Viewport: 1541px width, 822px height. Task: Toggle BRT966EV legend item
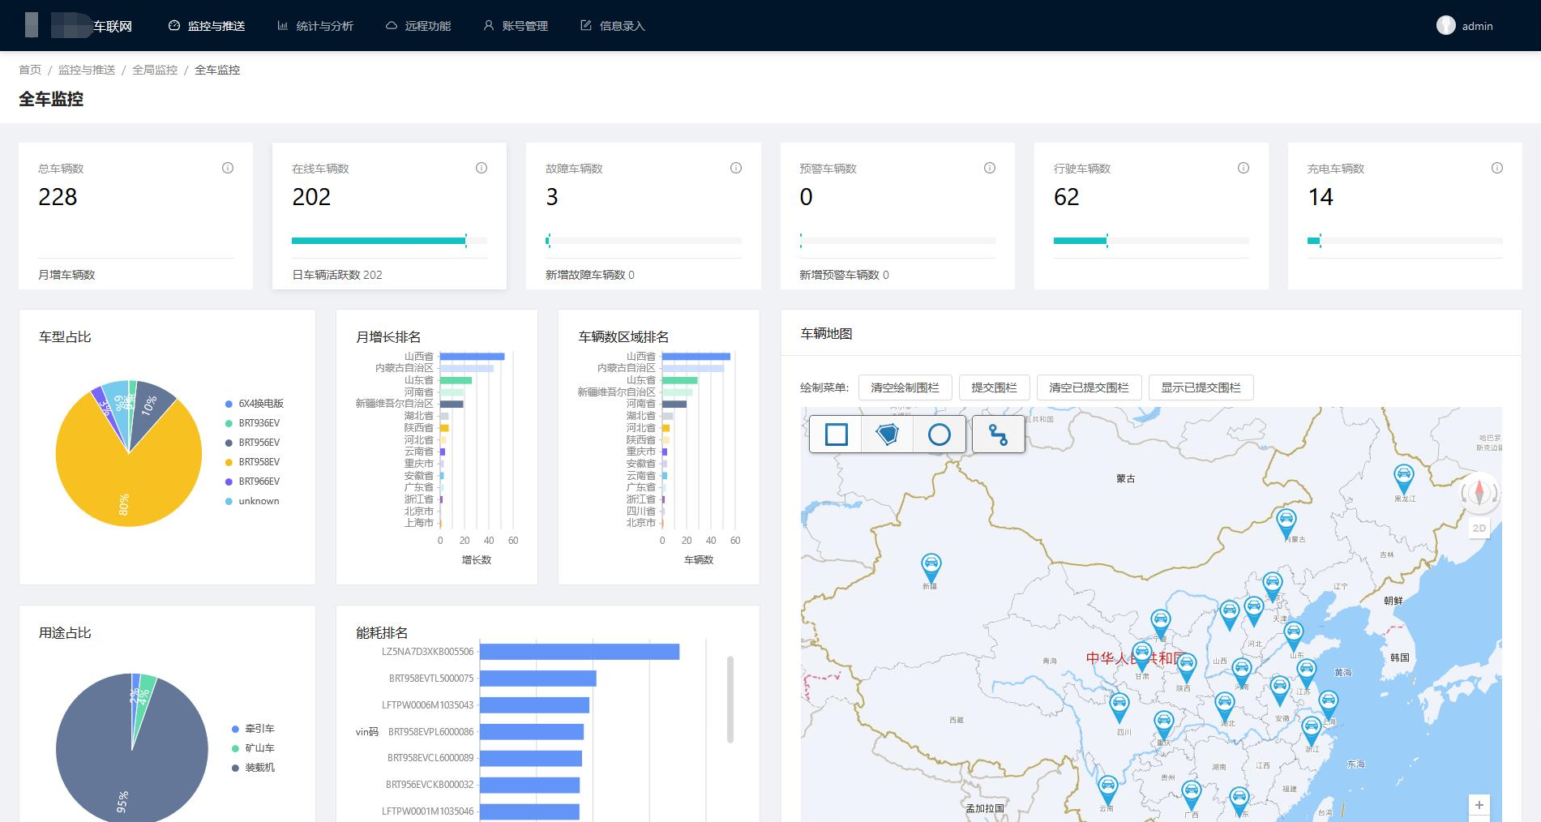(x=252, y=482)
